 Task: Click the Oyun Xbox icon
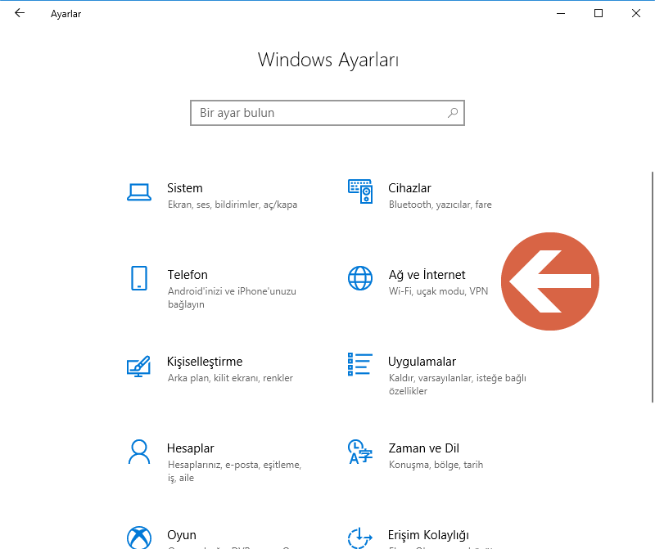click(139, 538)
